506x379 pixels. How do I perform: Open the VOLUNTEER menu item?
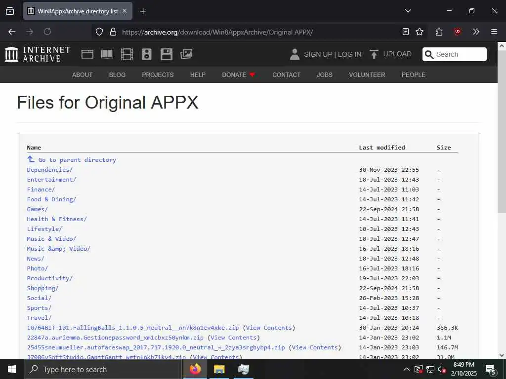[367, 75]
